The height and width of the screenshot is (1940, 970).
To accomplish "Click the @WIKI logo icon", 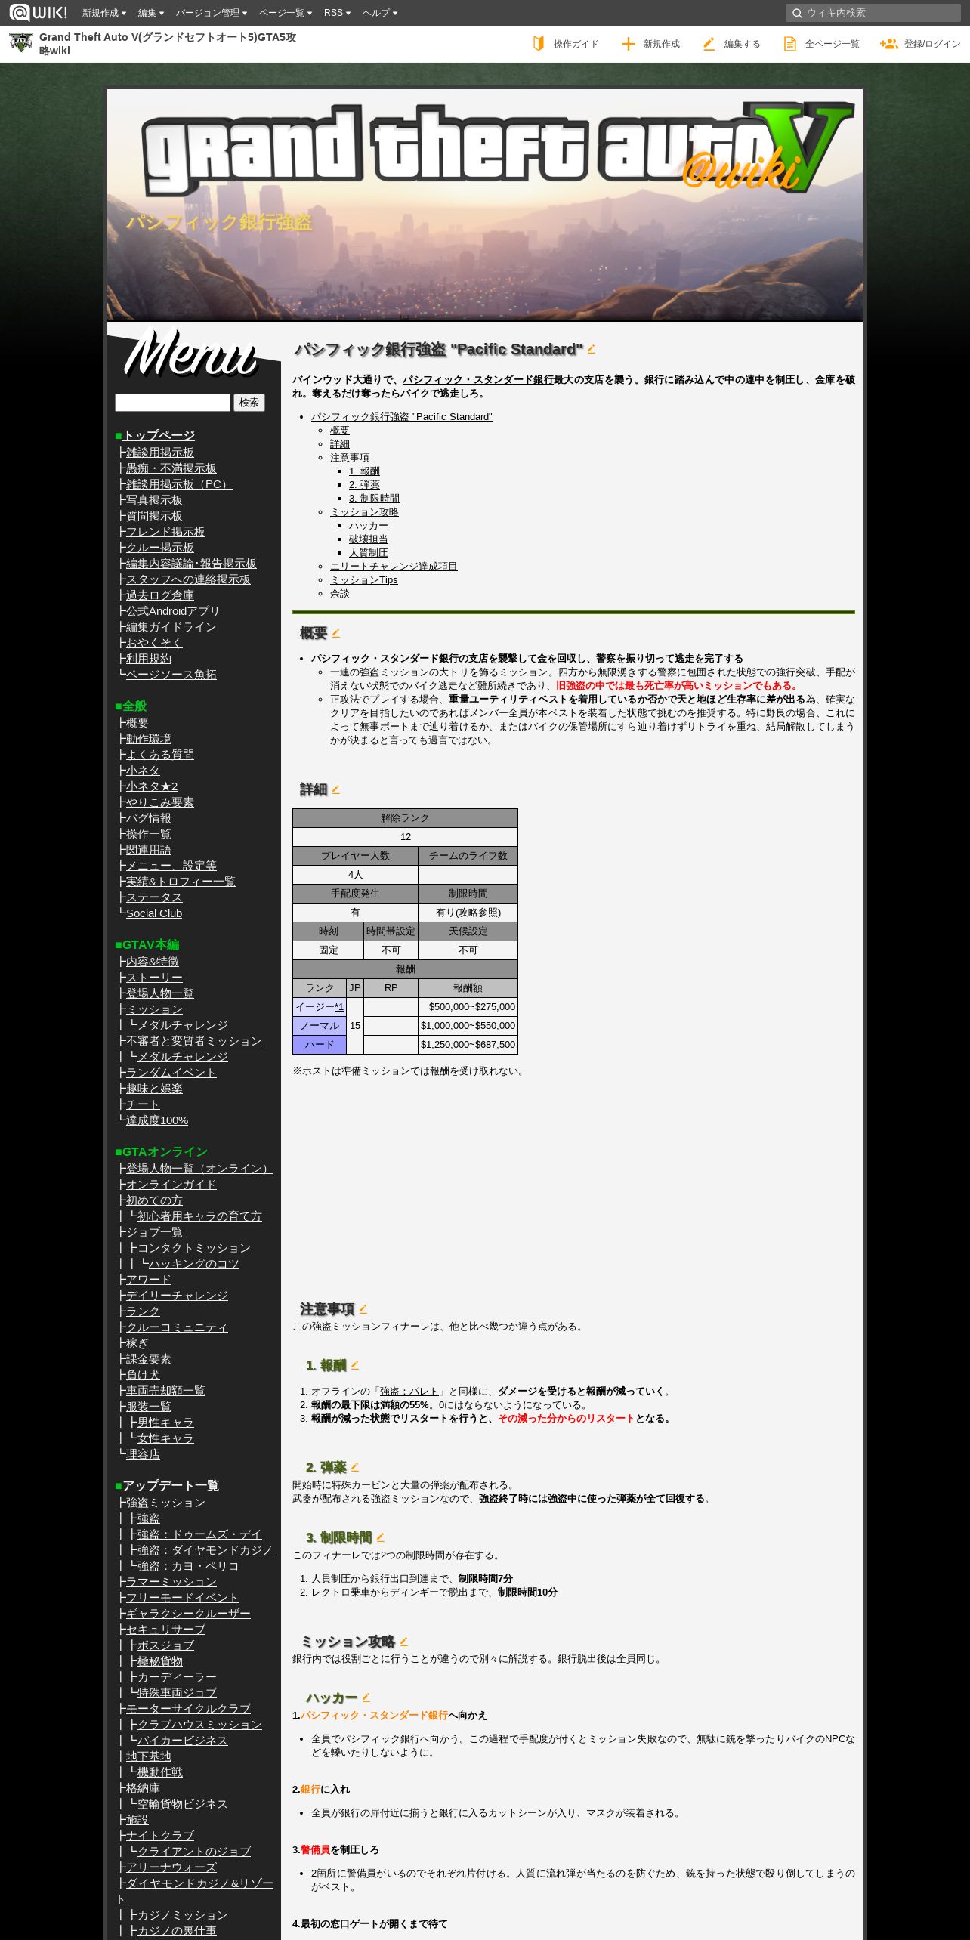I will pos(38,12).
